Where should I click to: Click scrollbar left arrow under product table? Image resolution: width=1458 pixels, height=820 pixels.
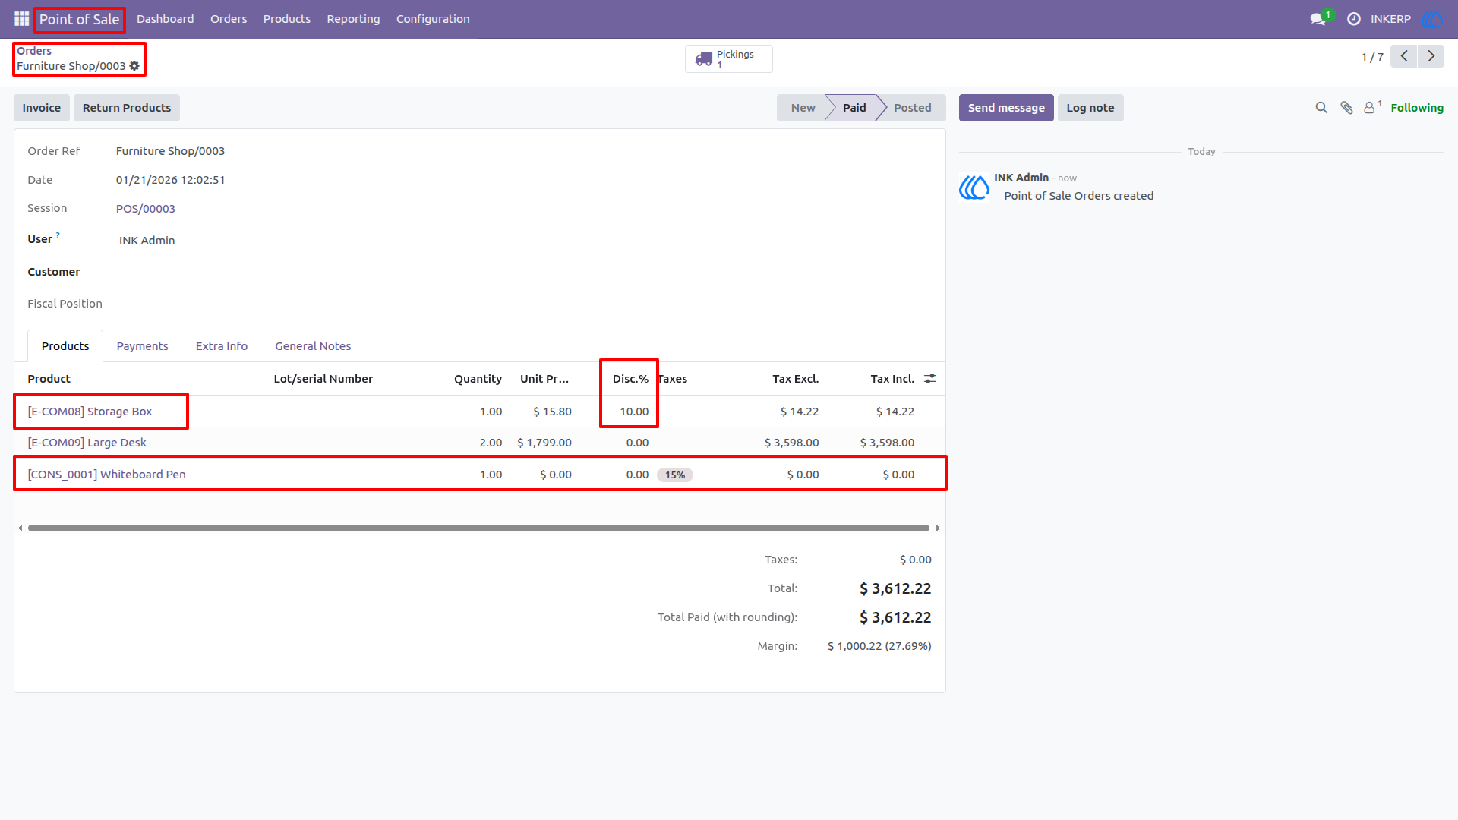click(20, 528)
